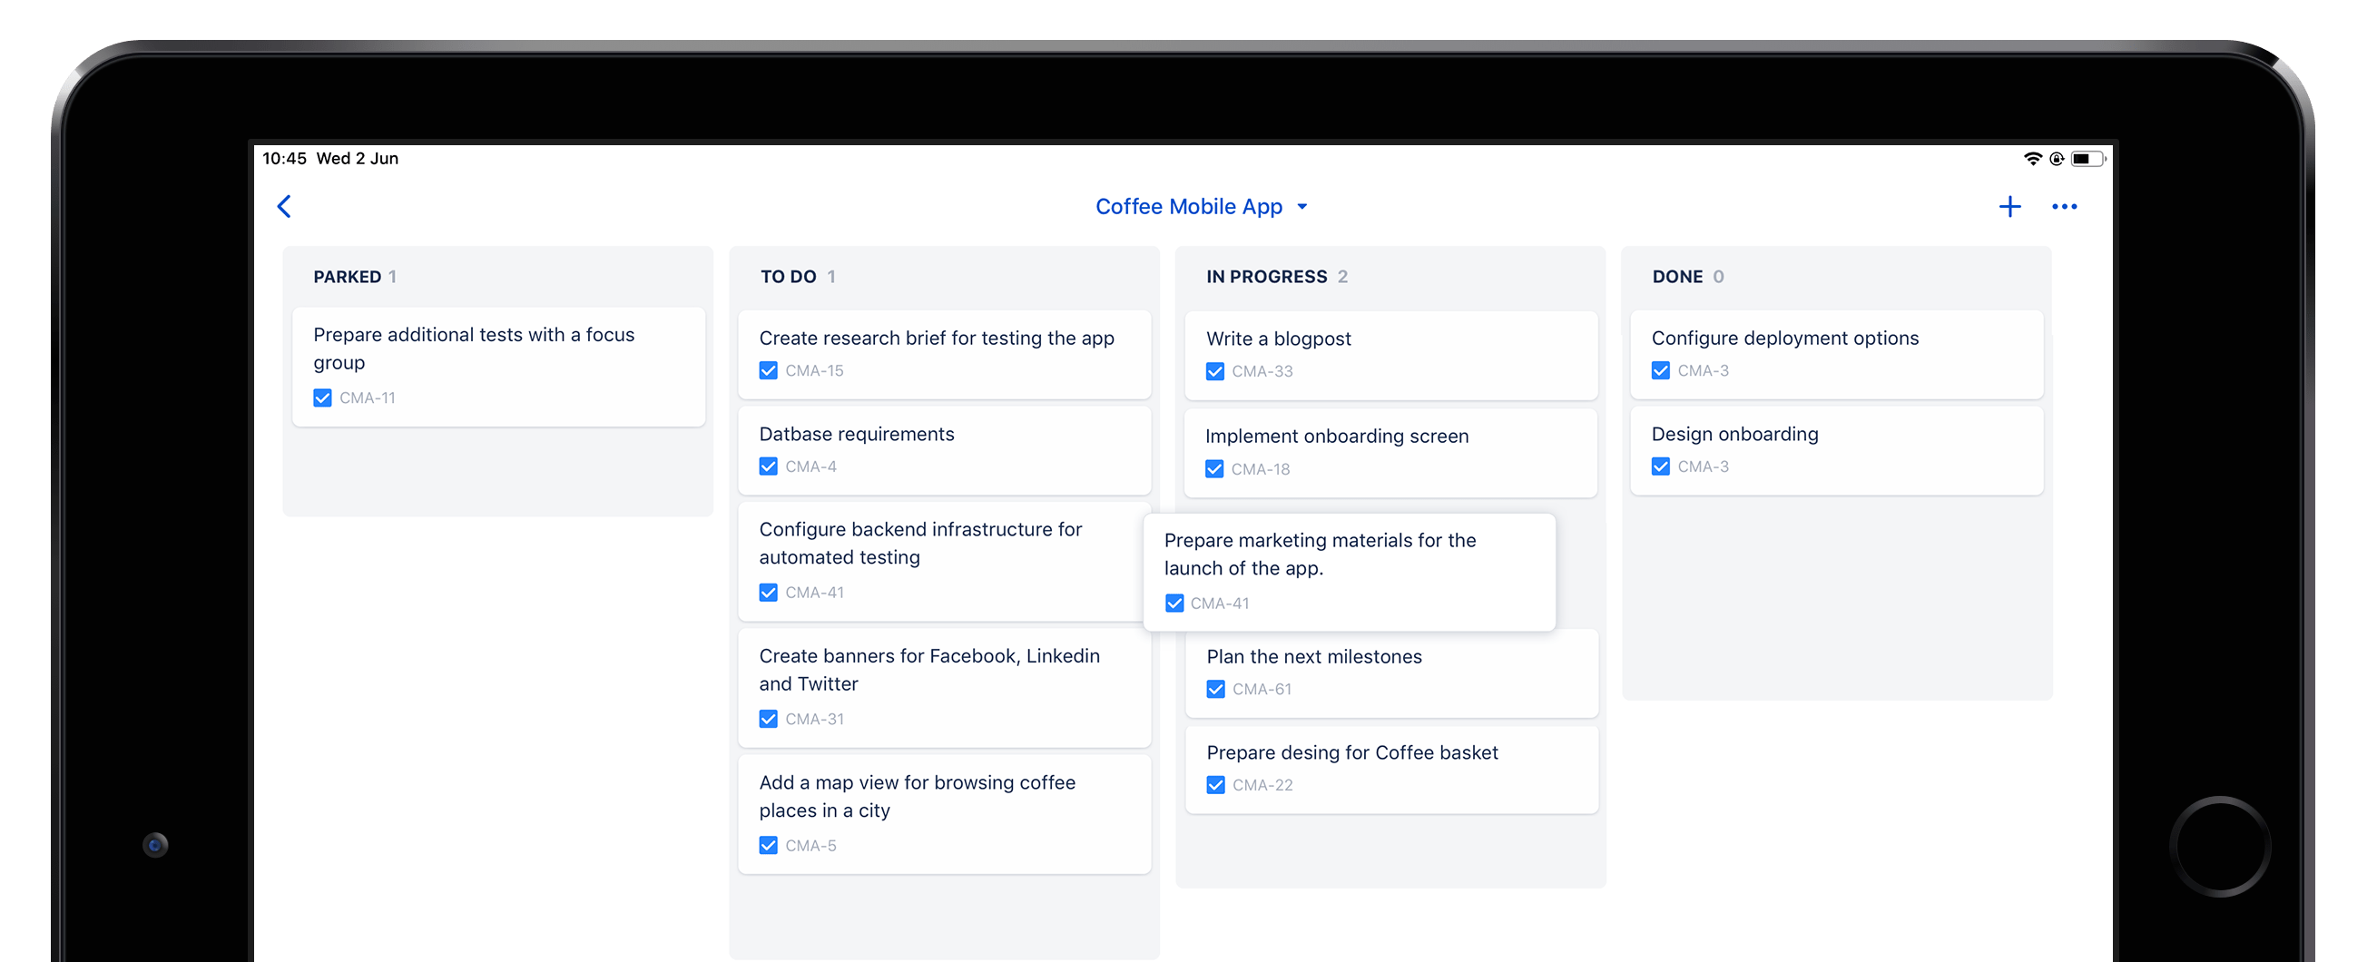Tap the plus icon to create a new issue
This screenshot has height=962, width=2367.
(x=2009, y=207)
